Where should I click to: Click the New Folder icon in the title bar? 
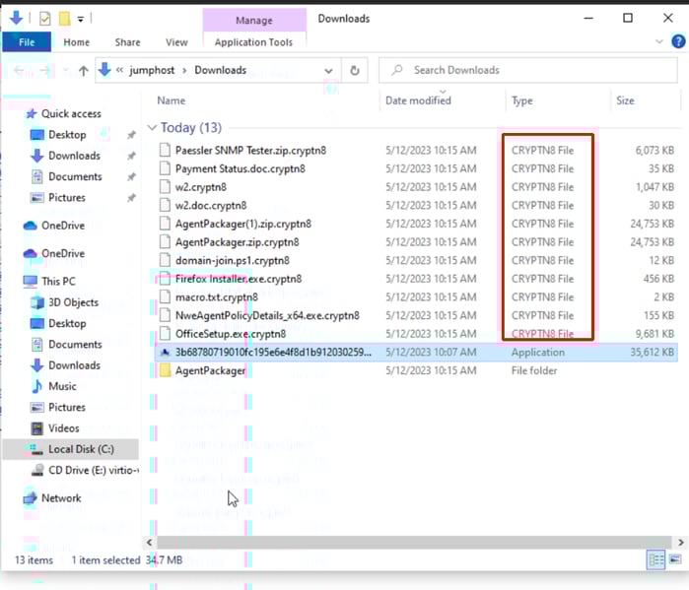point(64,18)
